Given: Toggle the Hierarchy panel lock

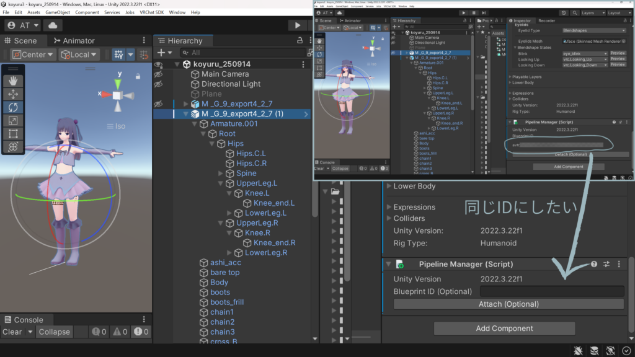Looking at the screenshot, I should pyautogui.click(x=300, y=40).
